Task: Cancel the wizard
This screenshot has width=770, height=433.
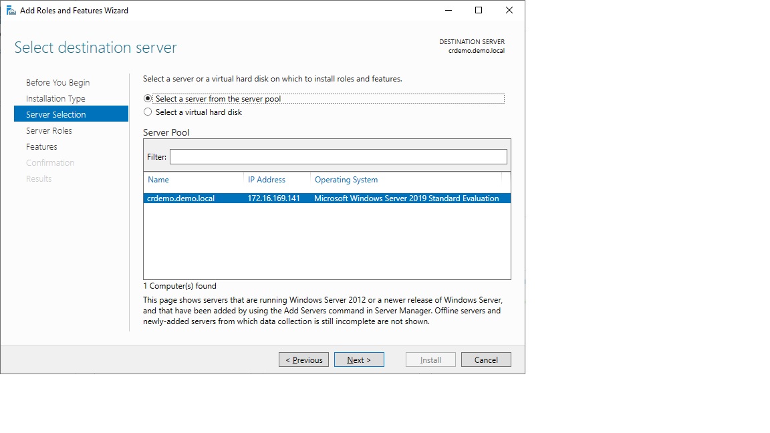Action: coord(486,360)
